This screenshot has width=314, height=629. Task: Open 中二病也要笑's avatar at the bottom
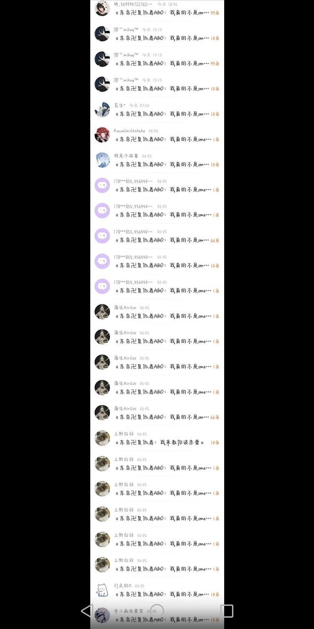click(102, 615)
